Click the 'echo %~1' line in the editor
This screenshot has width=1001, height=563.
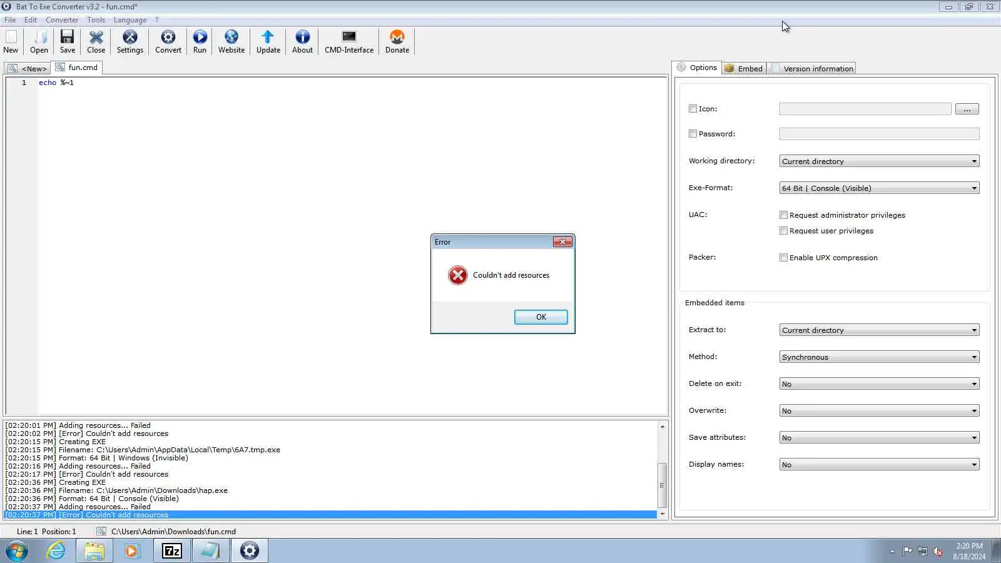tap(56, 83)
